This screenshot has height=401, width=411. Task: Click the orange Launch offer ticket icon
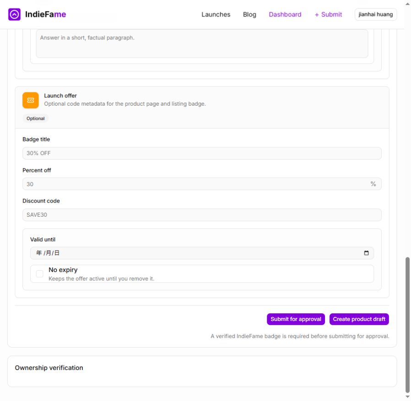tap(30, 100)
